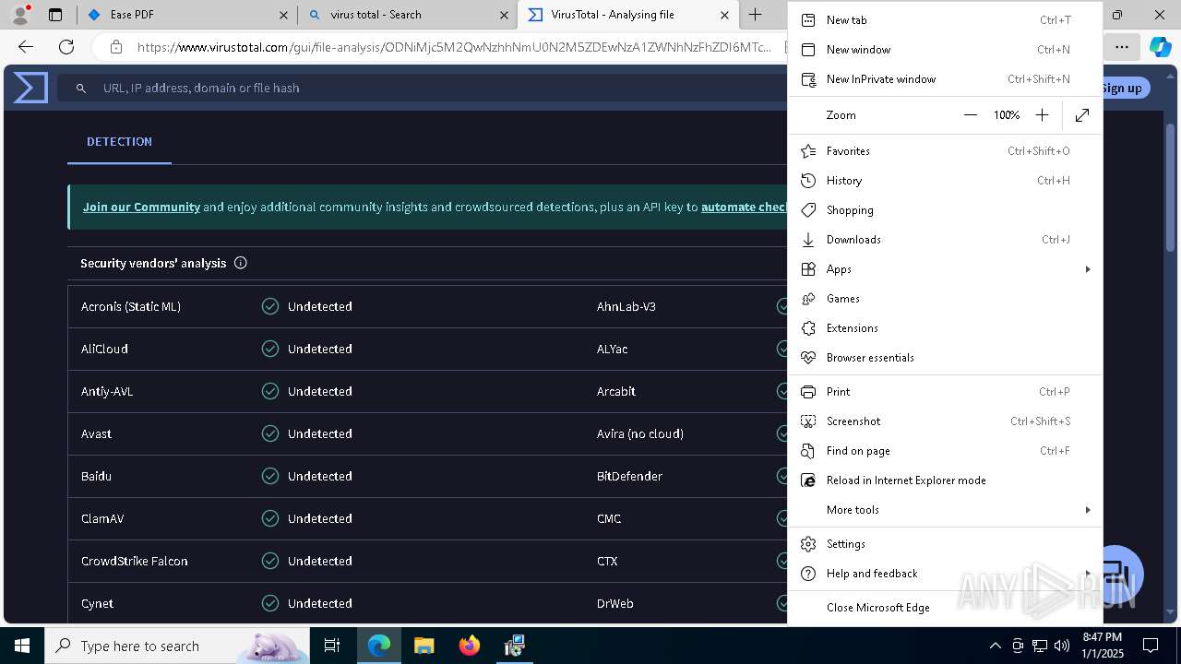Click the Downloads arrow icon in menu
Screen dimensions: 1181x664
[x=808, y=240]
